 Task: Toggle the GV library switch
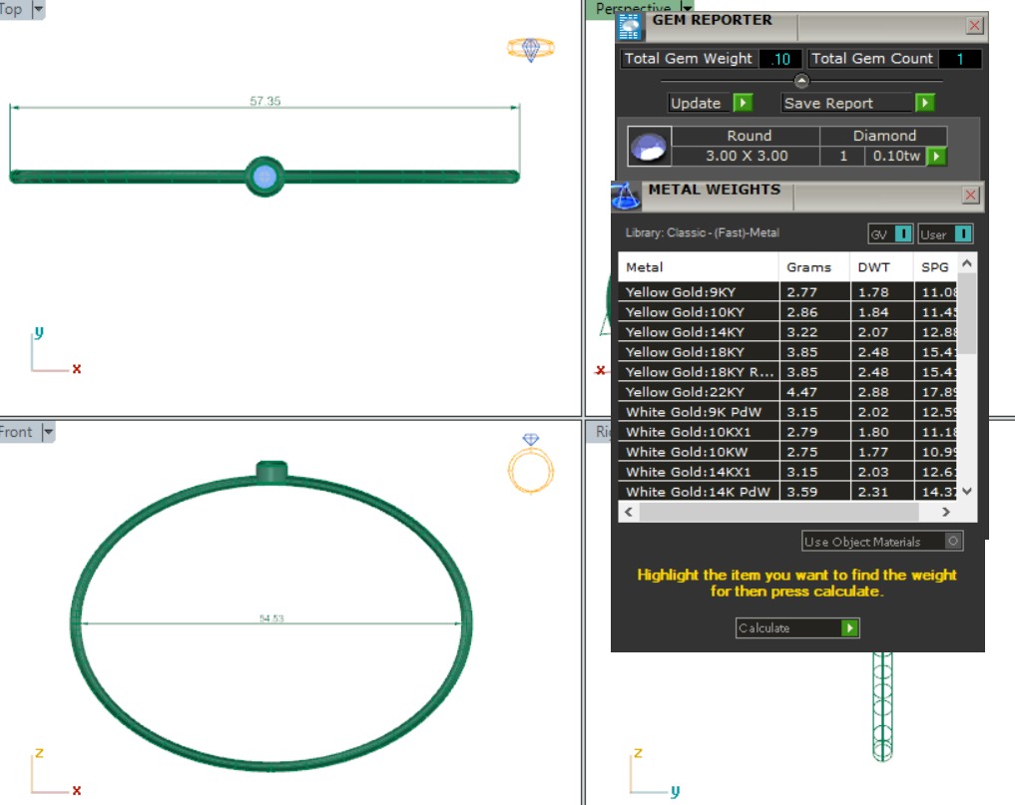[x=903, y=233]
